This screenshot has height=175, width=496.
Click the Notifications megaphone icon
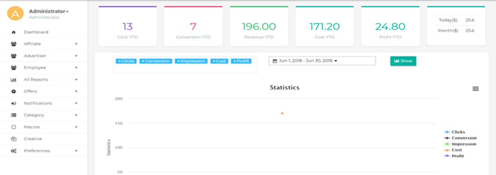coord(13,104)
